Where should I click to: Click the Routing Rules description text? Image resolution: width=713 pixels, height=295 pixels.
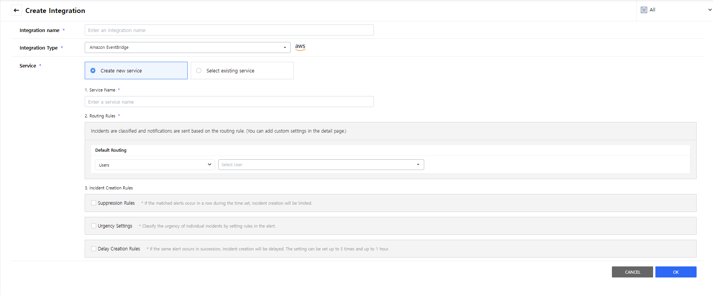[x=219, y=131]
